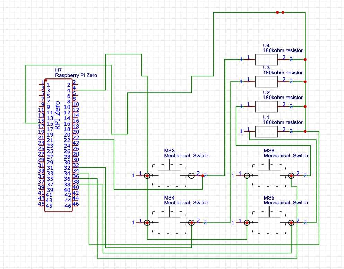Select pin 4 of the Raspberry Pi Zero
The image size is (344, 269).
coord(75,90)
